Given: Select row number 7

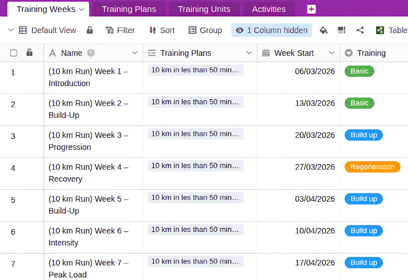Looking at the screenshot, I should pyautogui.click(x=13, y=264).
